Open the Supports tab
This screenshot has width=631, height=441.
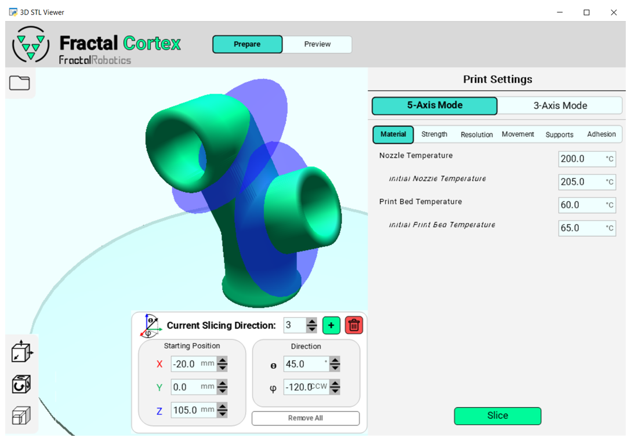(559, 134)
